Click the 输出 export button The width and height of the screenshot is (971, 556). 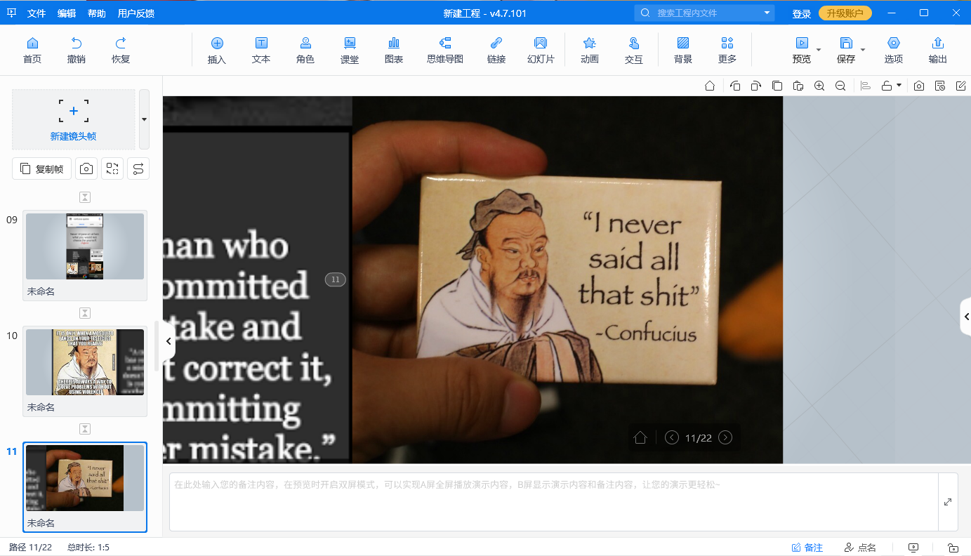(x=938, y=50)
